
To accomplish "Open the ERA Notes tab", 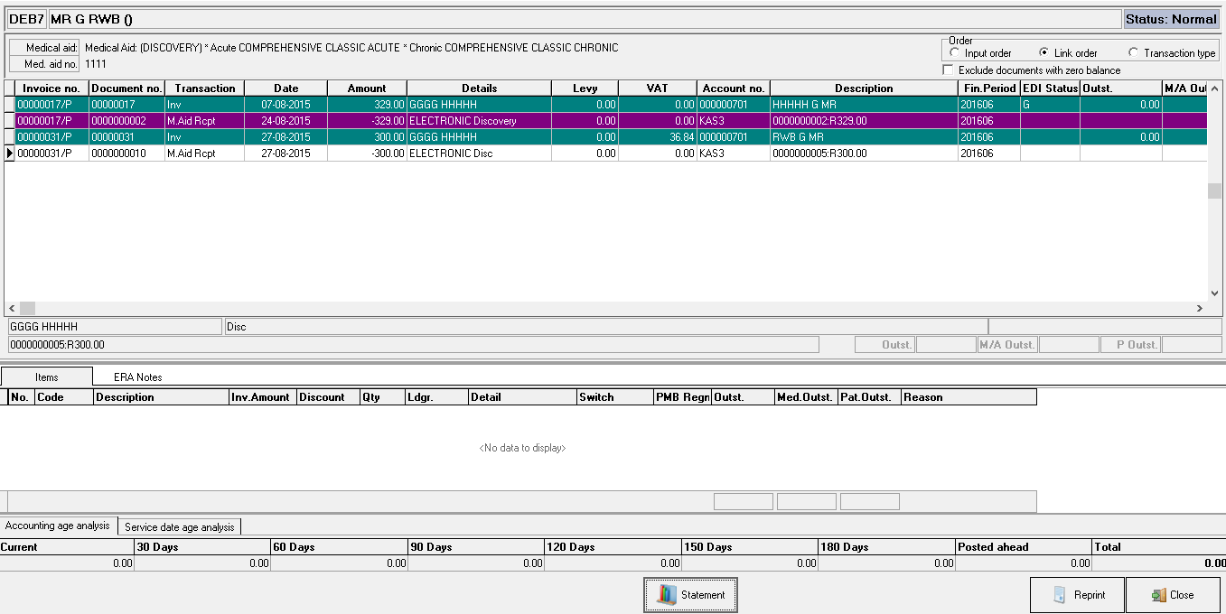I will click(137, 377).
